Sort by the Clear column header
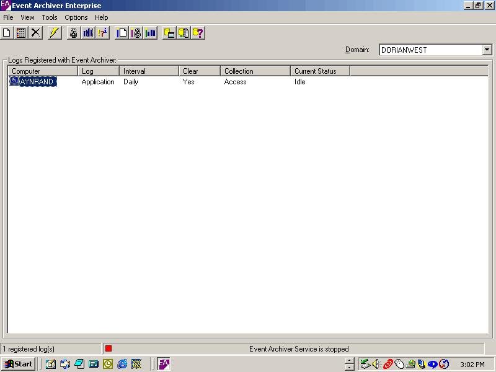Image resolution: width=496 pixels, height=372 pixels. click(x=200, y=71)
